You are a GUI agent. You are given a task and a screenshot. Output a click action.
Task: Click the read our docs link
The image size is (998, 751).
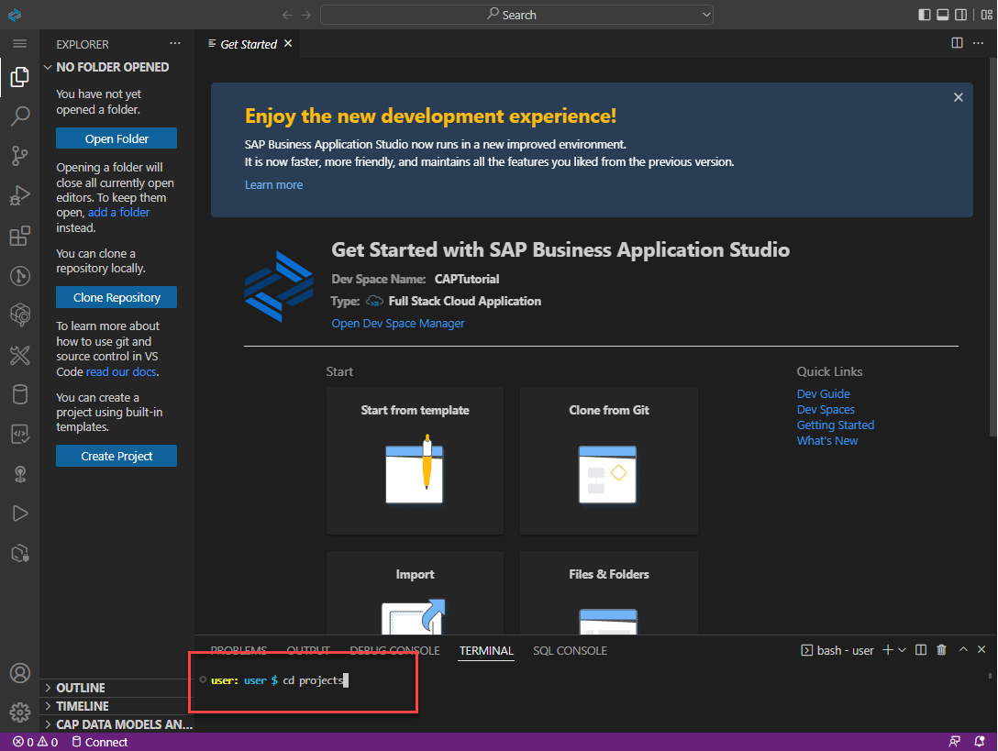121,371
